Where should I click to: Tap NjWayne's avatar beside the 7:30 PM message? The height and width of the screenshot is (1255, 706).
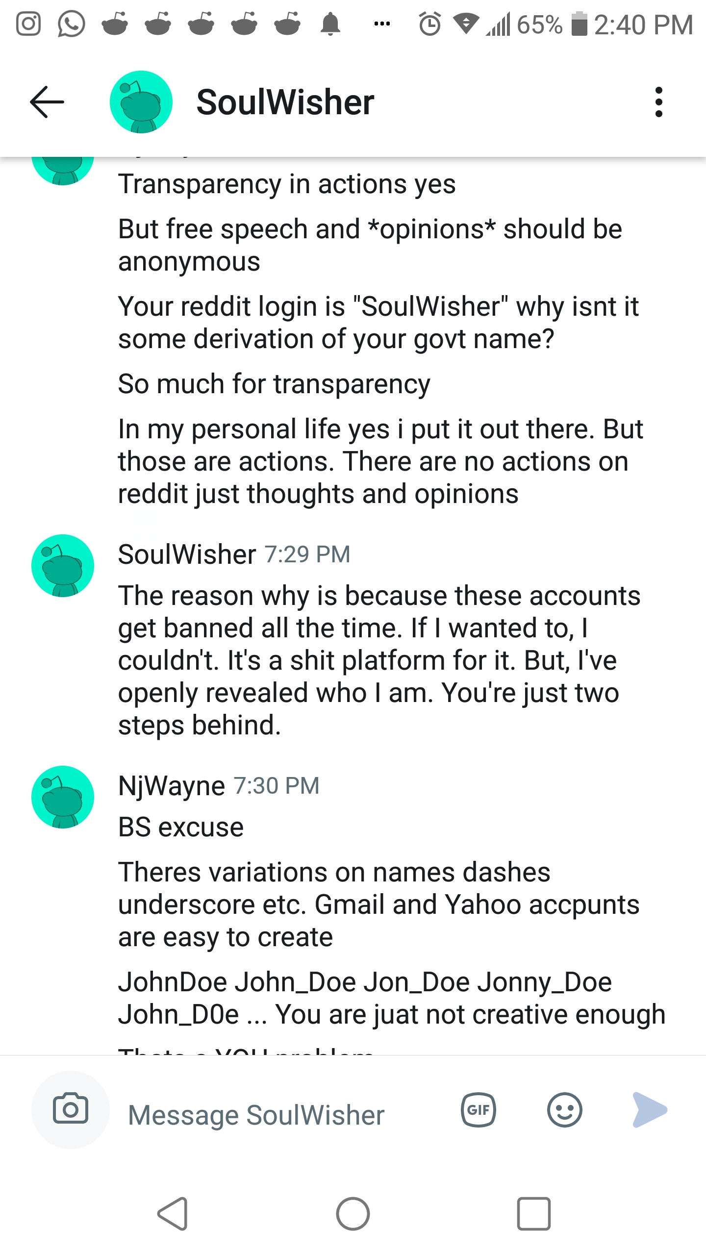click(63, 797)
